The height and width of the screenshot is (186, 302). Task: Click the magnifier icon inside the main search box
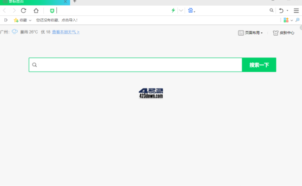tap(35, 65)
